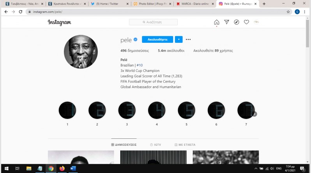311x173 pixels.
Task: Reload the page in Chrome
Action: (22, 12)
